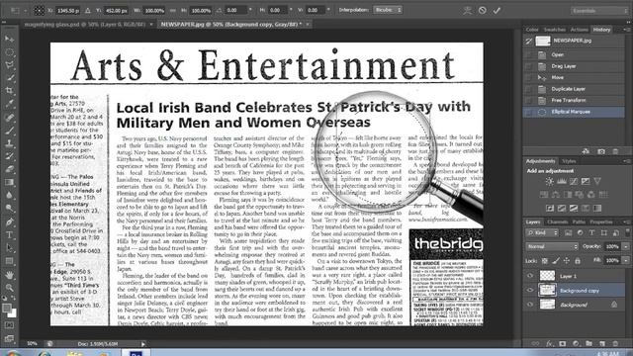633x356 pixels.
Task: Click the foreground color swatch
Action: click(x=7, y=308)
